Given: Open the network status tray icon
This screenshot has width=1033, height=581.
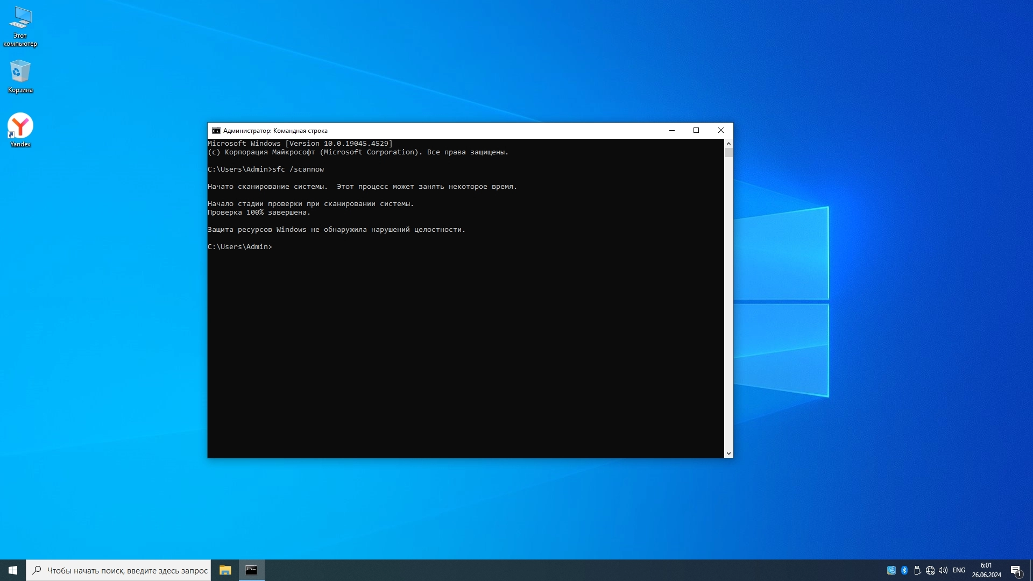Looking at the screenshot, I should (930, 570).
